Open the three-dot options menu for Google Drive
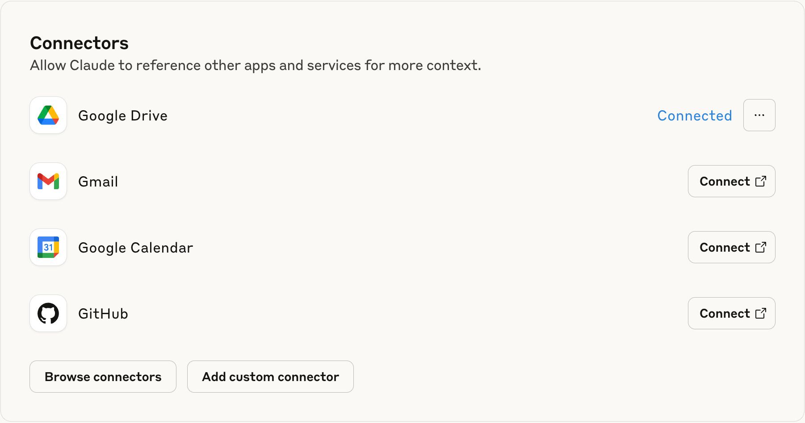The height and width of the screenshot is (423, 805). pos(759,115)
